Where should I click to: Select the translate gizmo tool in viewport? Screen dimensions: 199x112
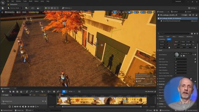(x=115, y=12)
